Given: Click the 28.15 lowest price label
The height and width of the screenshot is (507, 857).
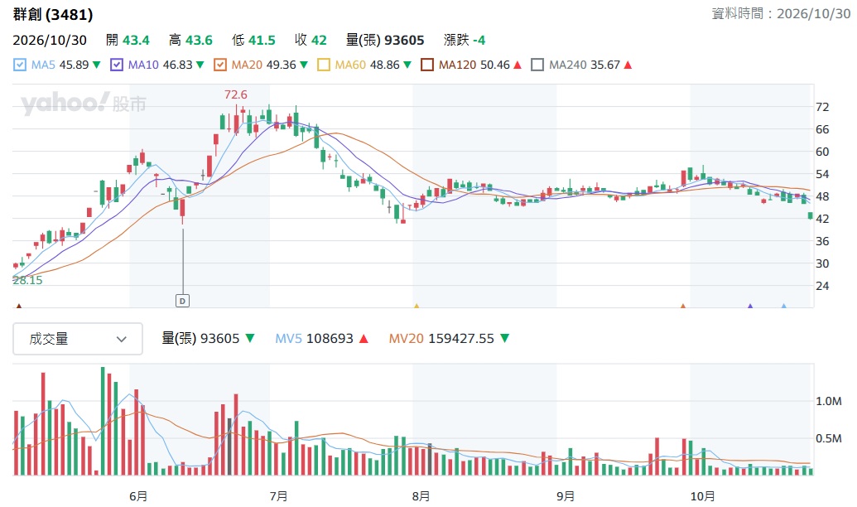Looking at the screenshot, I should [27, 280].
